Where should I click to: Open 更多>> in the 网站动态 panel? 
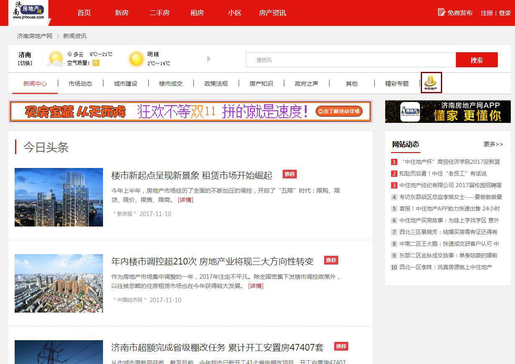pyautogui.click(x=493, y=144)
